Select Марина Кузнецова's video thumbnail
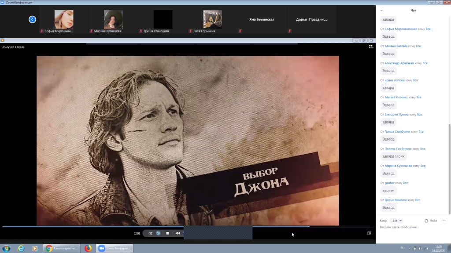This screenshot has width=451, height=253. click(113, 19)
